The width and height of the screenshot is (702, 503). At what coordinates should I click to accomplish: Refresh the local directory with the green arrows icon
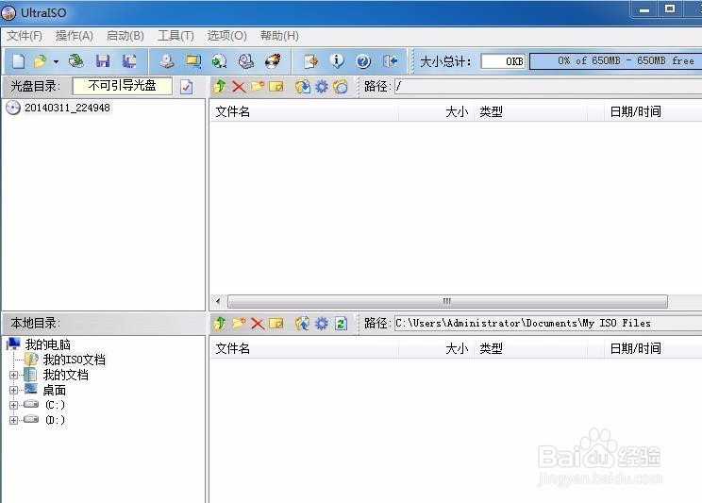click(341, 324)
